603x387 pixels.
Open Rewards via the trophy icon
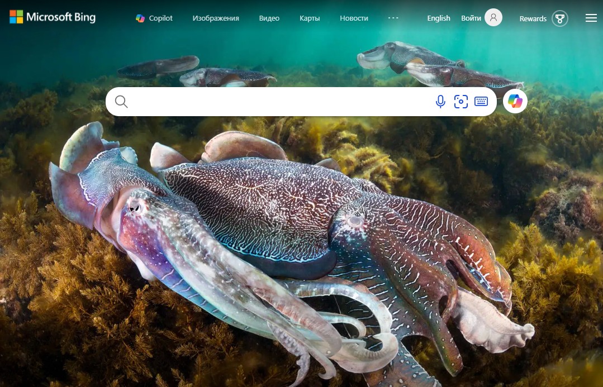coord(560,18)
